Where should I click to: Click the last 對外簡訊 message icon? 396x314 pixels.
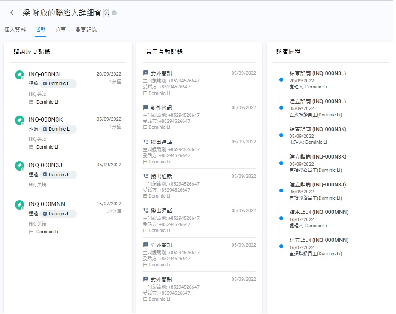tap(146, 279)
